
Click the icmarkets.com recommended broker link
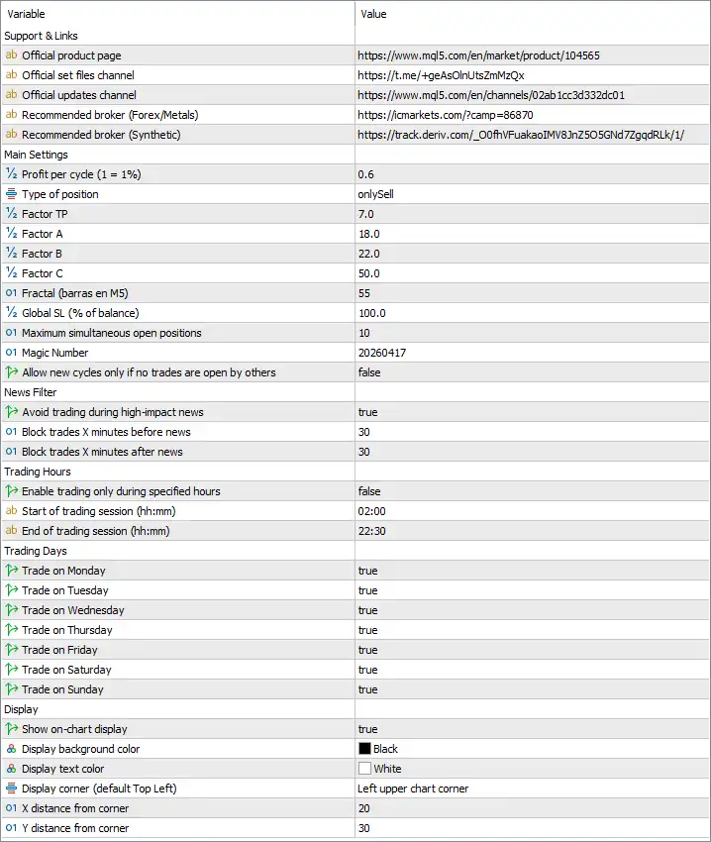[x=446, y=115]
